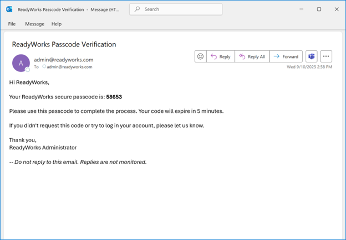Click the magnifier icon in Search box
346x240 pixels.
tap(136, 9)
